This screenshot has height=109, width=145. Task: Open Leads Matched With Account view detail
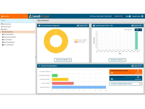pyautogui.click(x=138, y=72)
